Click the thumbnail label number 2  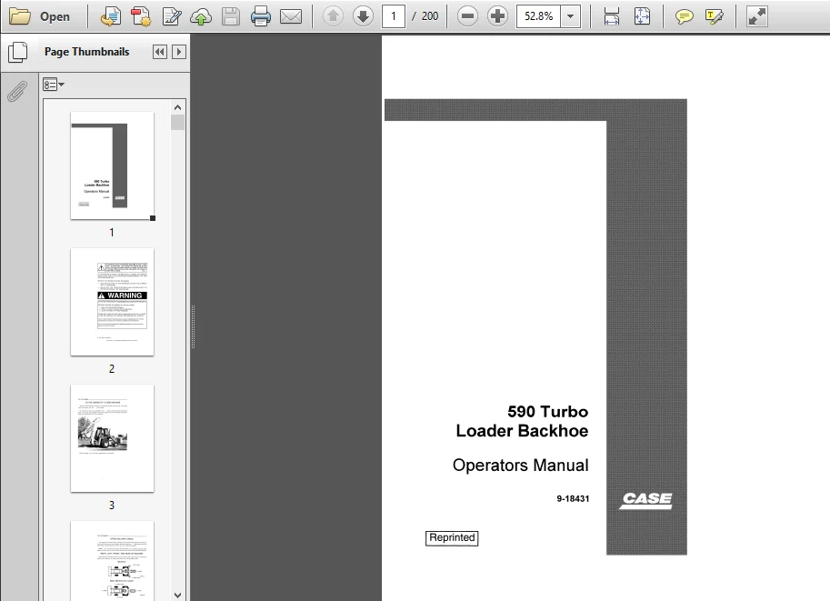tap(112, 368)
